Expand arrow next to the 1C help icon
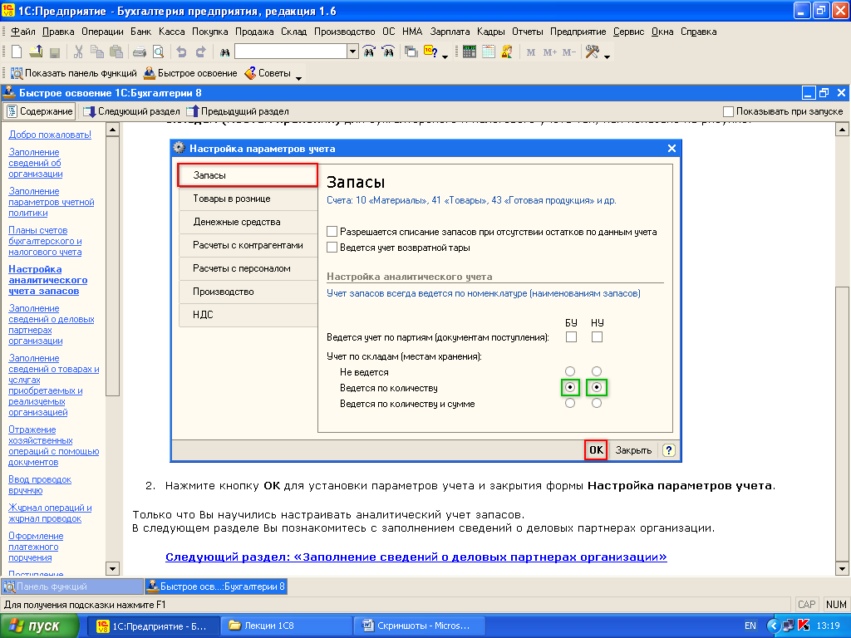851x638 pixels. [x=445, y=56]
